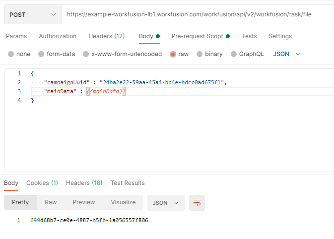This screenshot has width=334, height=239.
Task: Choose the GraphQL body radio button
Action: click(234, 54)
